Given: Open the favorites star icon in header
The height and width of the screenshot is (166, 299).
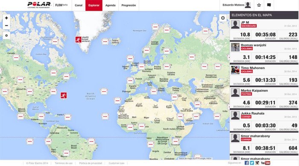Looking at the screenshot, I should pos(259,5).
